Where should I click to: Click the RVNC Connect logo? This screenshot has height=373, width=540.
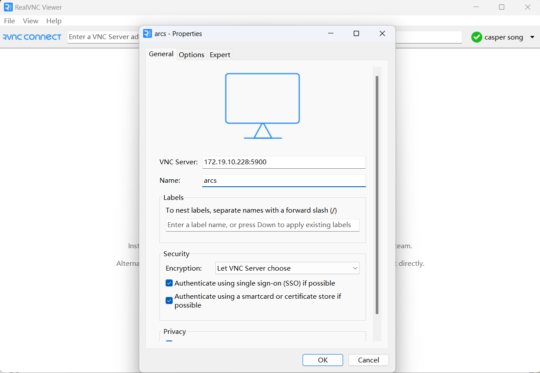pos(32,37)
